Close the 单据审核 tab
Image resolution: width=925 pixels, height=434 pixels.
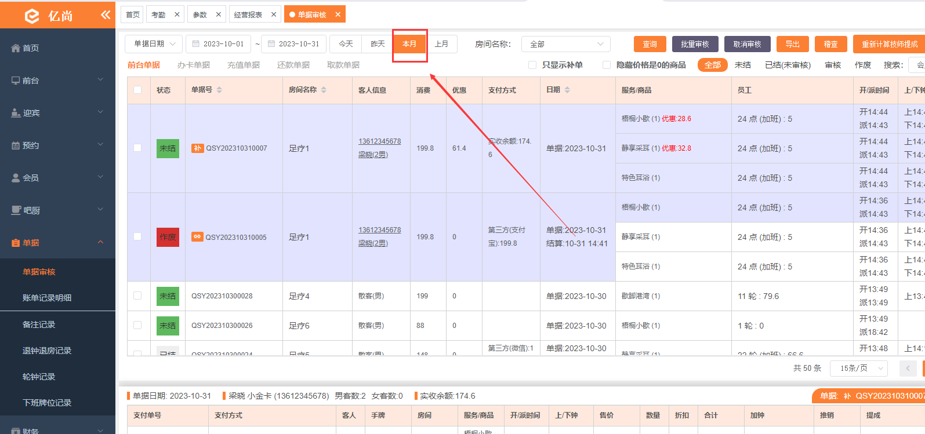pos(338,14)
